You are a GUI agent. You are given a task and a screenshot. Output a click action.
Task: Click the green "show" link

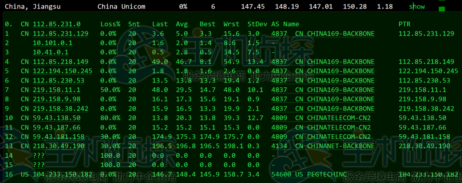416,6
